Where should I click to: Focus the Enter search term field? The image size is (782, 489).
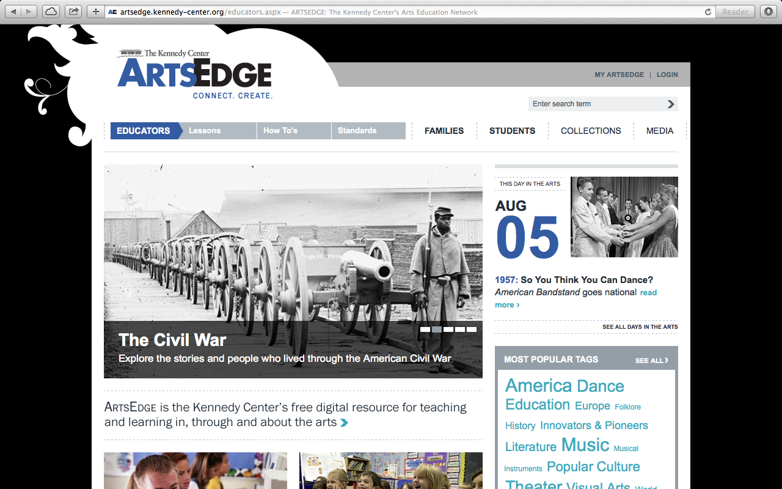pyautogui.click(x=596, y=104)
